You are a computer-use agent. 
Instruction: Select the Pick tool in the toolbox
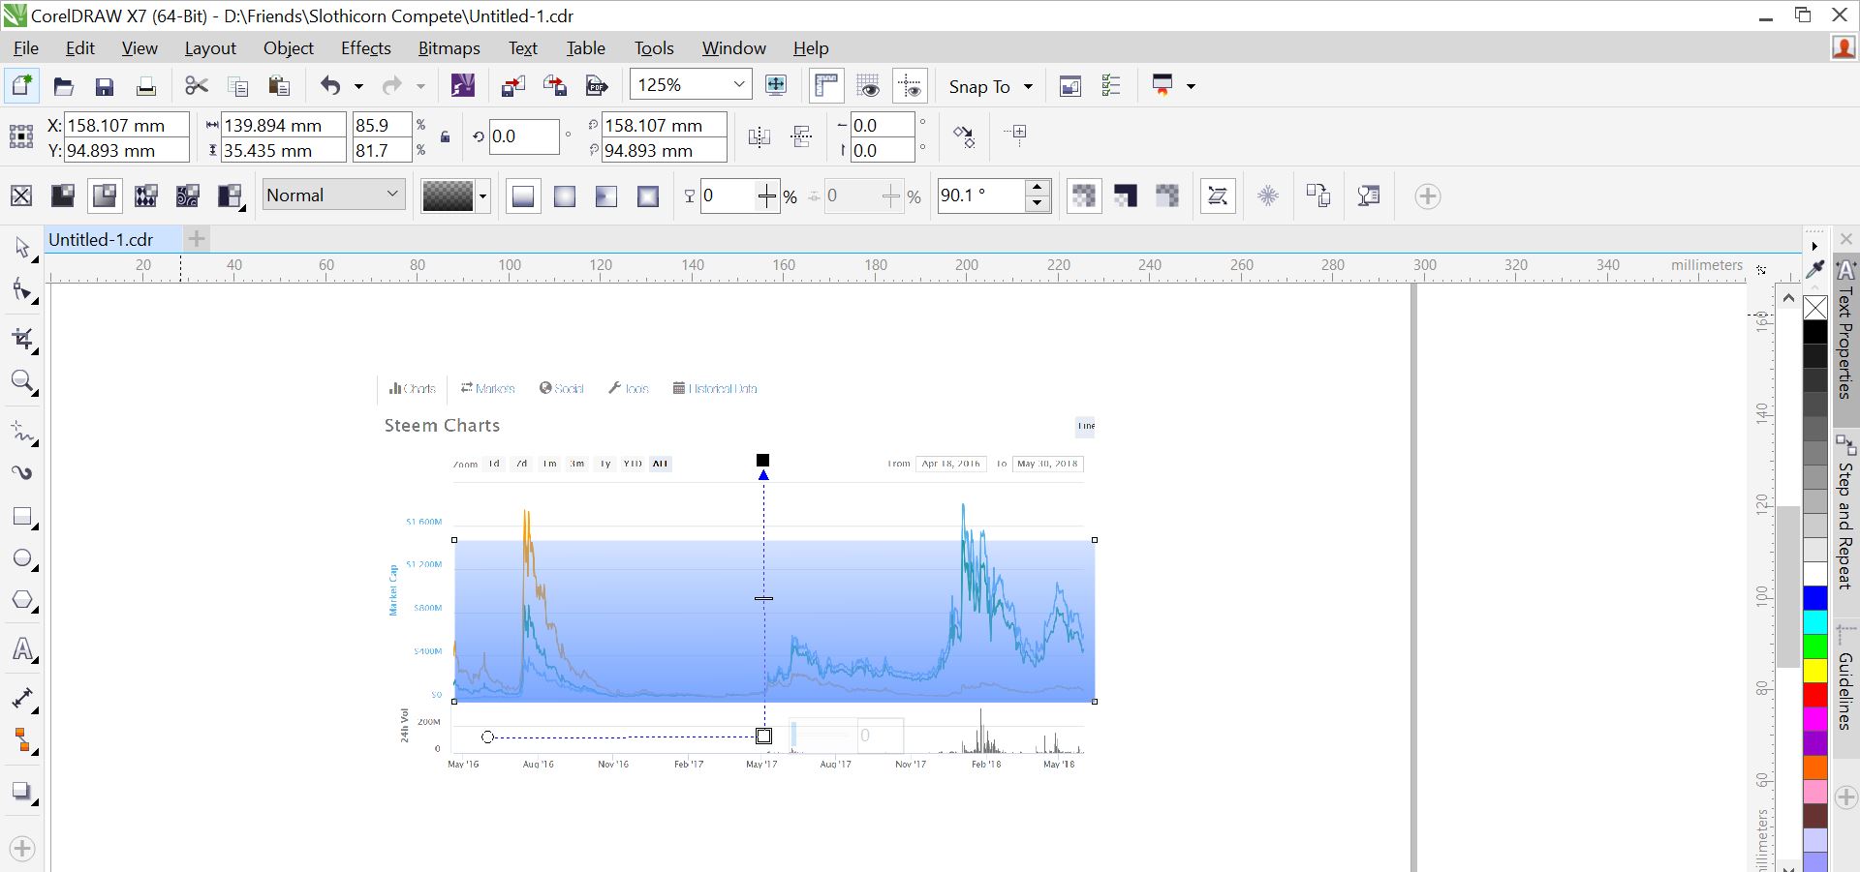tap(22, 248)
